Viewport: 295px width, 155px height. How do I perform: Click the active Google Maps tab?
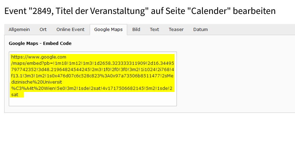(108, 30)
